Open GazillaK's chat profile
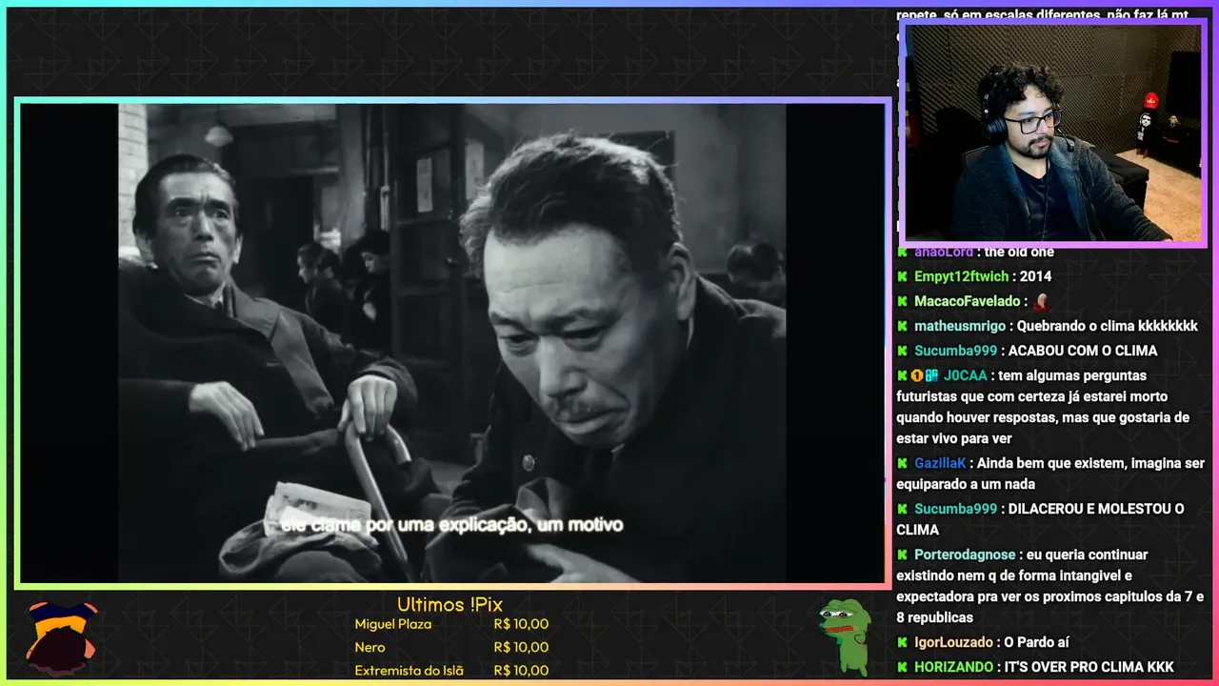Viewport: 1219px width, 686px height. pos(941,463)
